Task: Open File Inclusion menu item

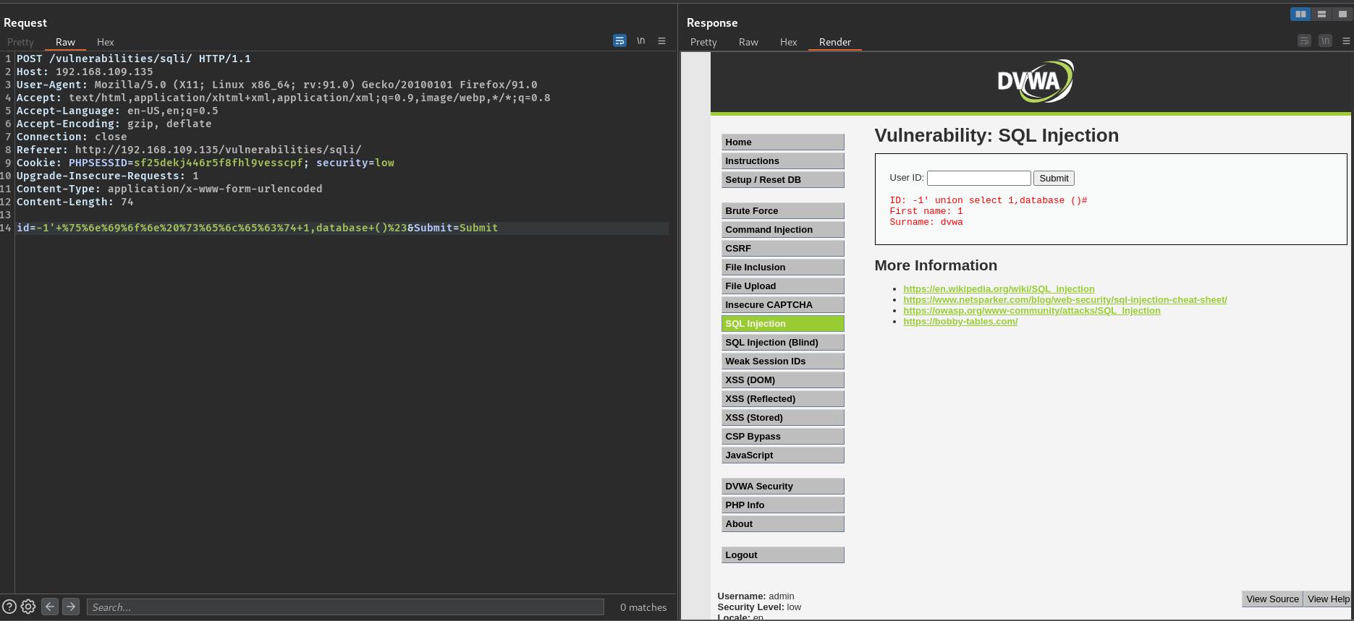Action: pyautogui.click(x=782, y=267)
